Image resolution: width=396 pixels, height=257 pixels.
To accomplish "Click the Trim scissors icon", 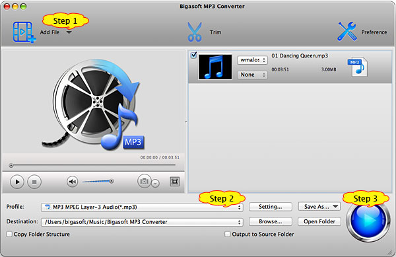I will point(195,32).
